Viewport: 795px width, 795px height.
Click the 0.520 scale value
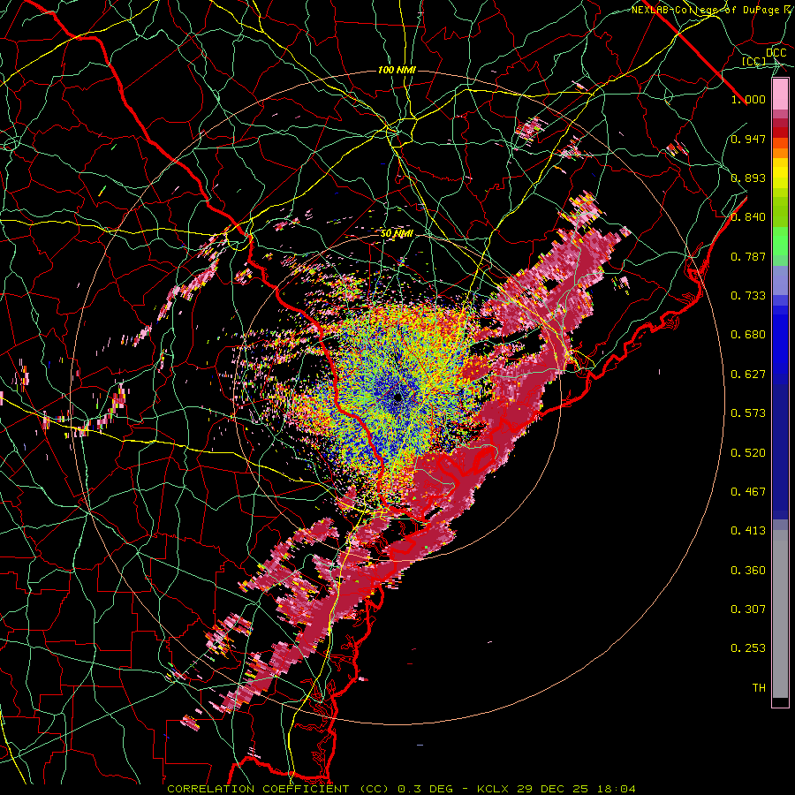pyautogui.click(x=748, y=453)
